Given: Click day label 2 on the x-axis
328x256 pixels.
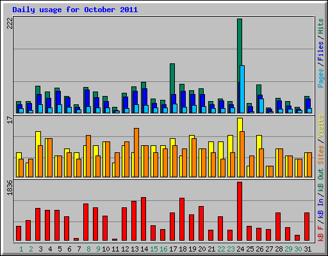Looking at the screenshot, I should pyautogui.click(x=31, y=249).
